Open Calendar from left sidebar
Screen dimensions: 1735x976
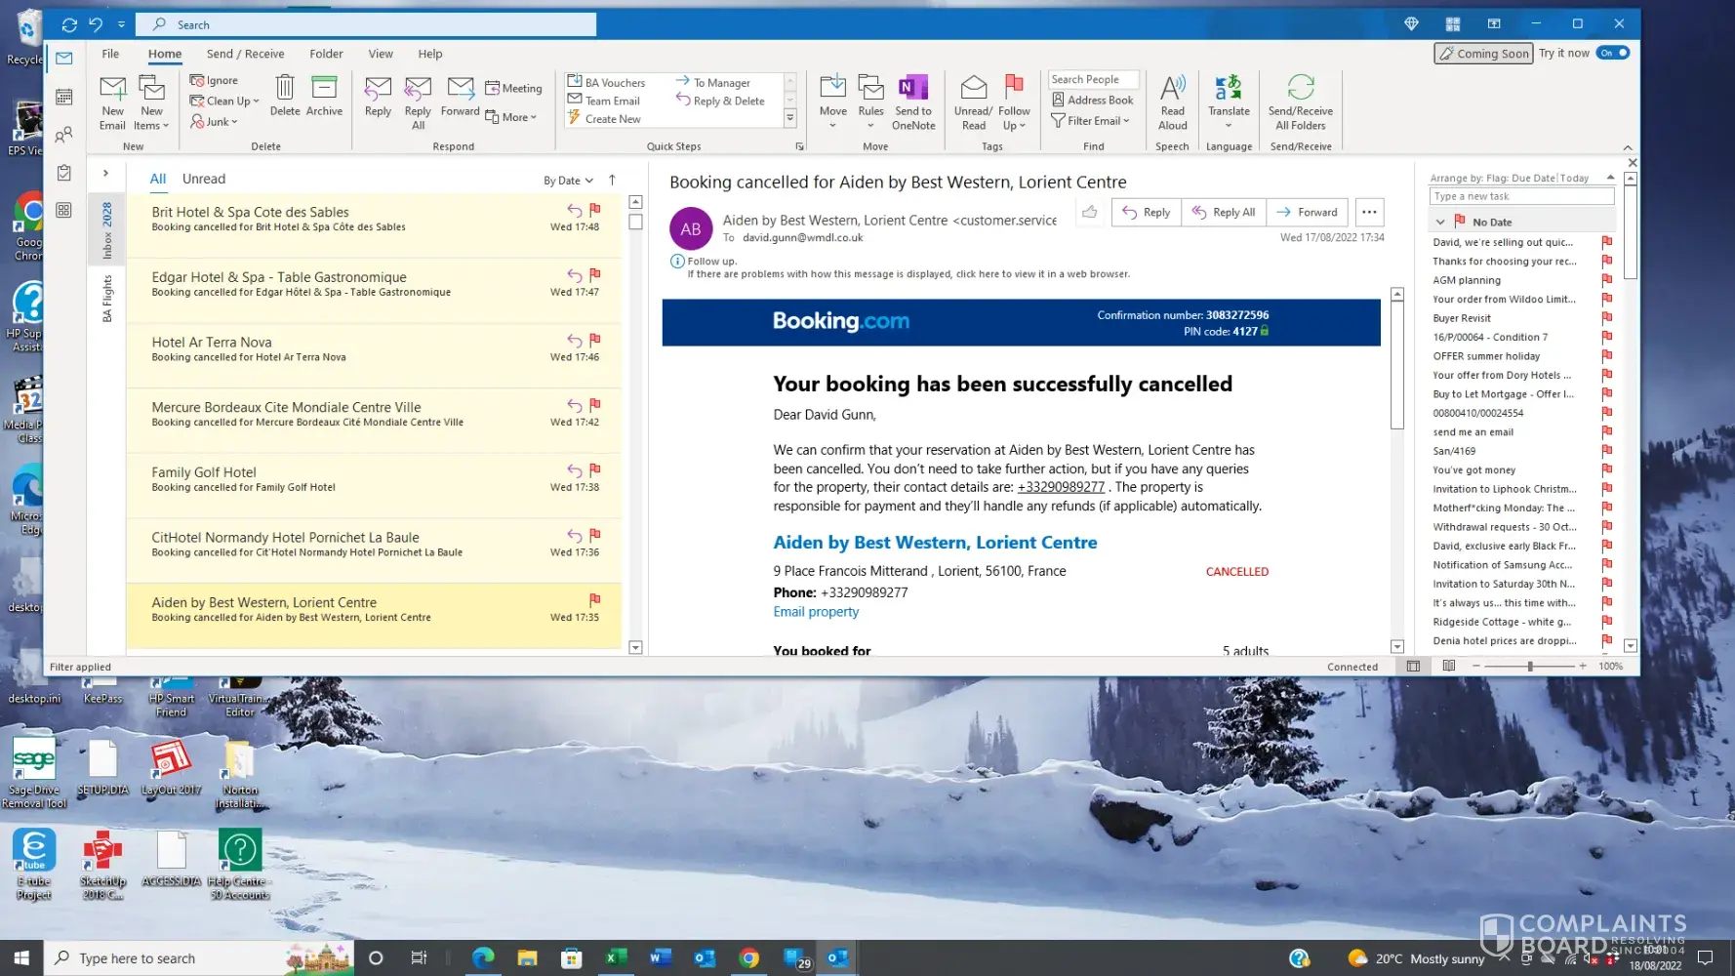click(64, 97)
